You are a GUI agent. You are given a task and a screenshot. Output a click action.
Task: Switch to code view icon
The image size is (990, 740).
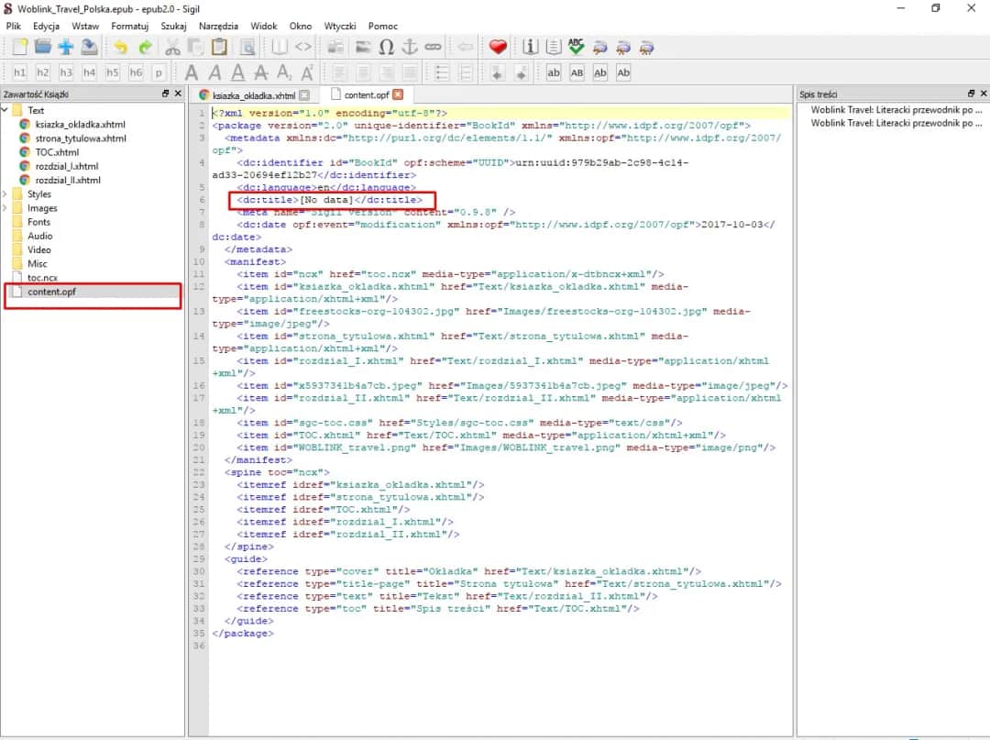pos(303,47)
